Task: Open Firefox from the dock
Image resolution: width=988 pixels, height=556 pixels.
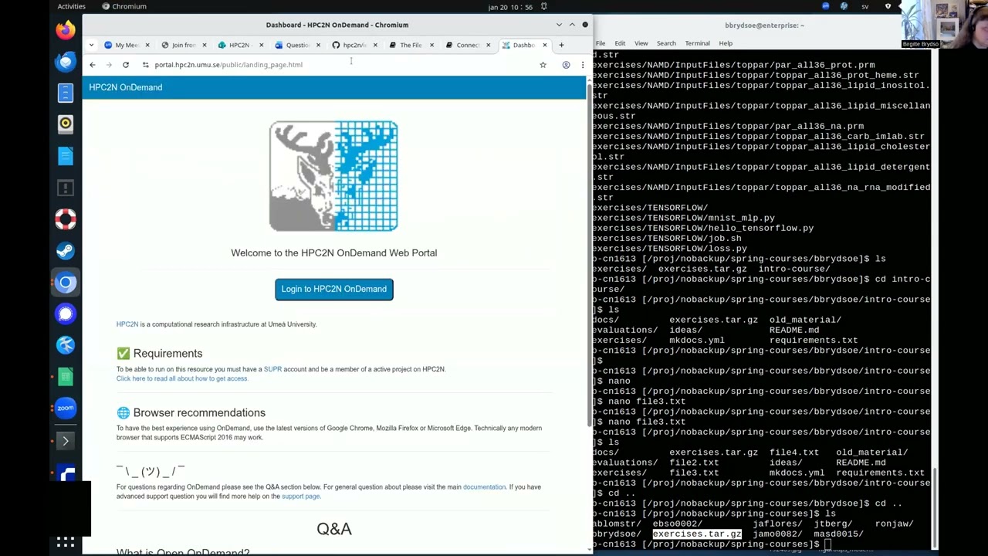Action: tap(66, 29)
